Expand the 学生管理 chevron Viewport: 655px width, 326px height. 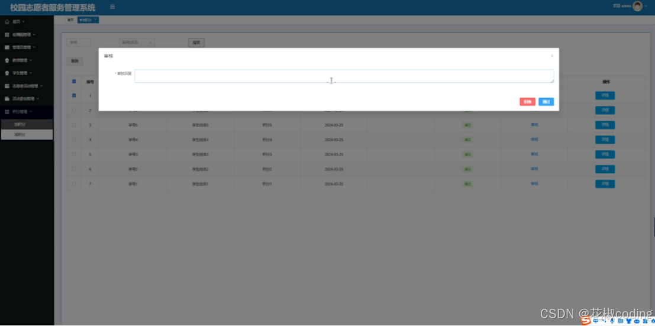[x=31, y=73]
